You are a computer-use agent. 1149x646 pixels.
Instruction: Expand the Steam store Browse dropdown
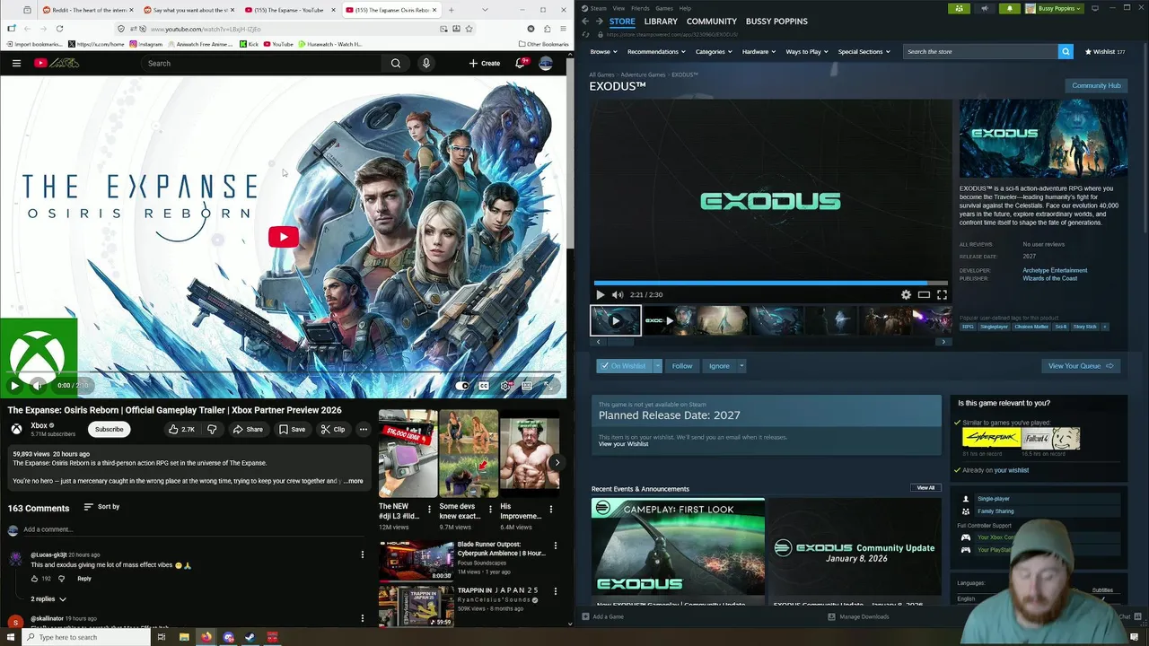tap(604, 51)
